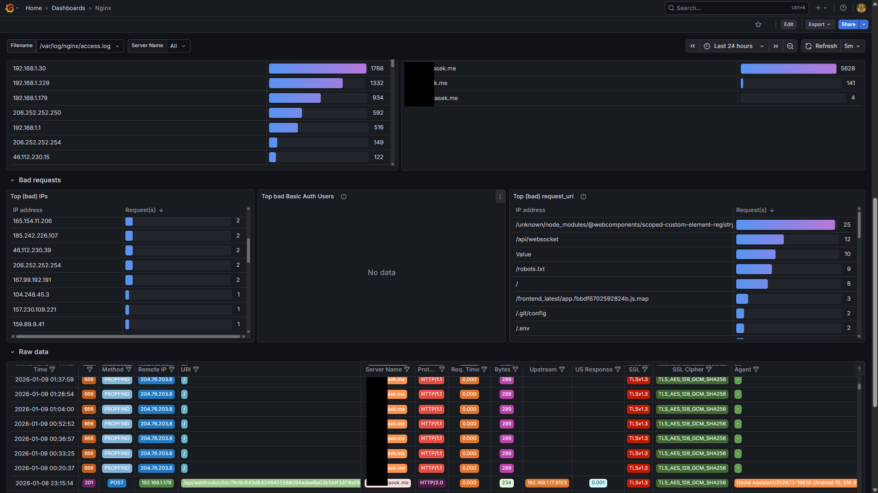Star this dashboard as favorite
The width and height of the screenshot is (878, 493).
(x=758, y=25)
